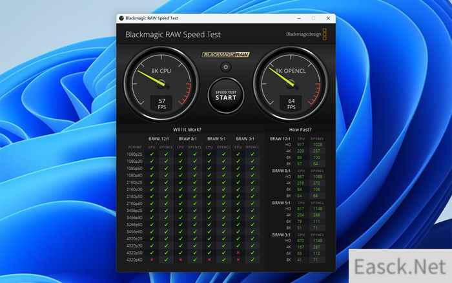Click green check for 4320p30 BRAW 3:1 CPU

tap(238, 246)
